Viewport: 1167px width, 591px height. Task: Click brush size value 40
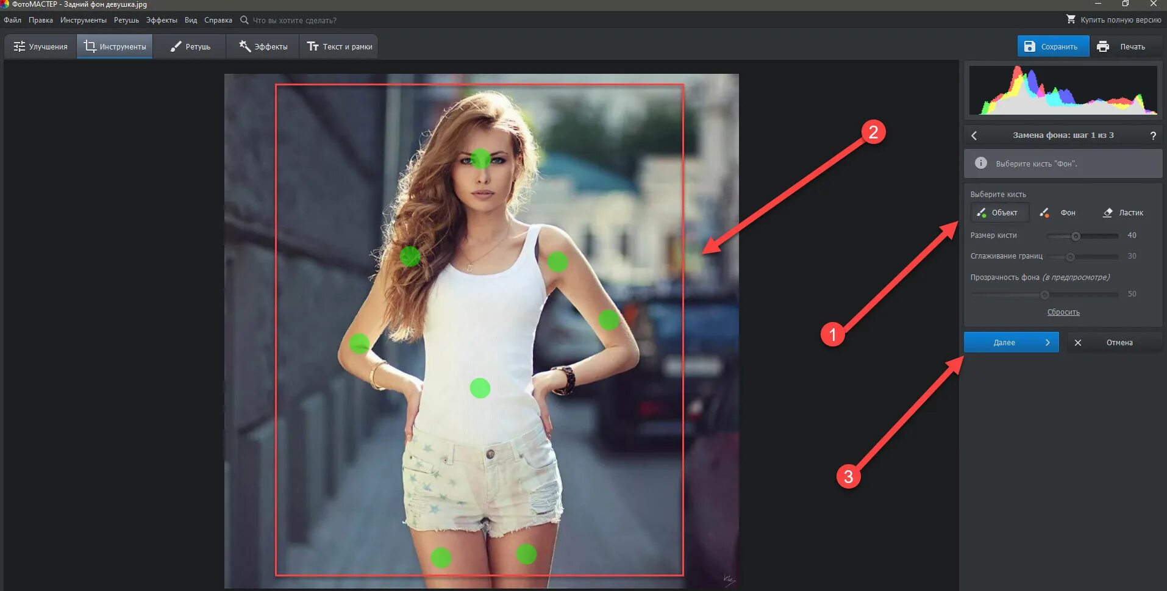(x=1132, y=235)
